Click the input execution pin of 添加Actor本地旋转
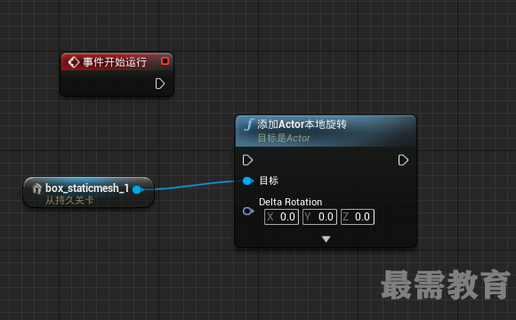The image size is (516, 320). pyautogui.click(x=247, y=160)
